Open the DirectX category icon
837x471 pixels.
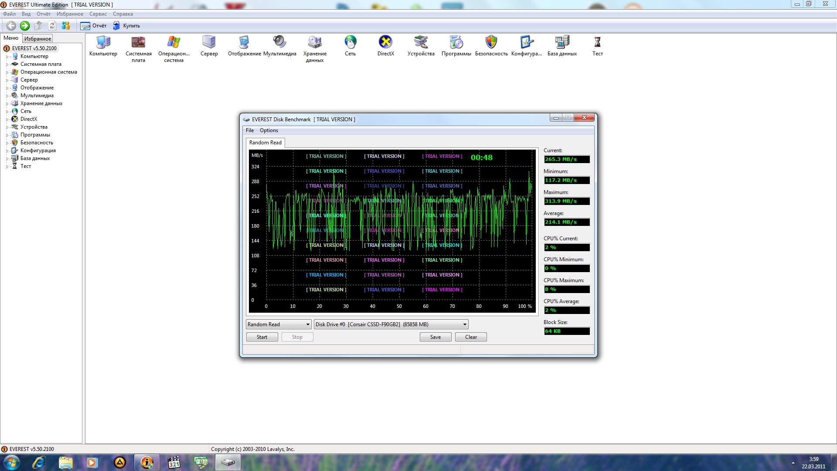[x=385, y=43]
